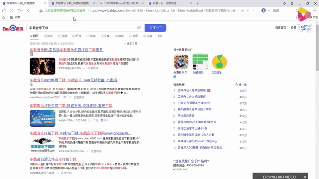Image resolution: width=319 pixels, height=179 pixels.
Task: Click the 车载音乐下载网 chezai365 logo thumbnail
Action: 43,145
